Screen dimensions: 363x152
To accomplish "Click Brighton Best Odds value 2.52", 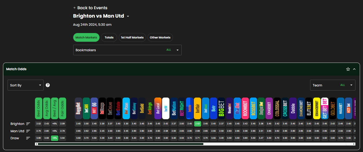I will (39, 124).
